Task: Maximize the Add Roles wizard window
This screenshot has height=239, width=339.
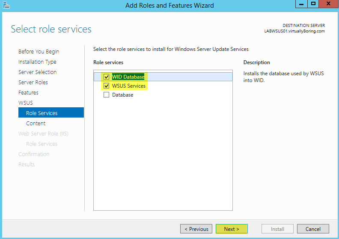Action: pyautogui.click(x=313, y=4)
